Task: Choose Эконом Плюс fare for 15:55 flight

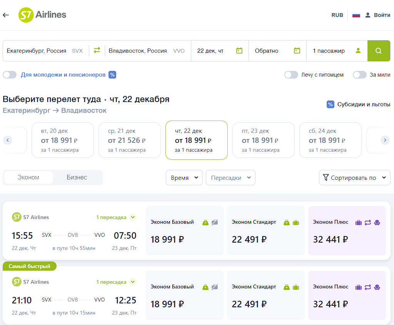Action: tap(347, 231)
